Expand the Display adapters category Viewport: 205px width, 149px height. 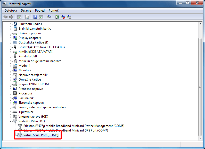[x=11, y=38]
